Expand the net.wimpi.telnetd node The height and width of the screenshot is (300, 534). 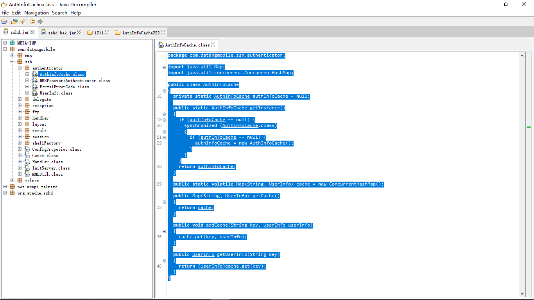point(5,187)
